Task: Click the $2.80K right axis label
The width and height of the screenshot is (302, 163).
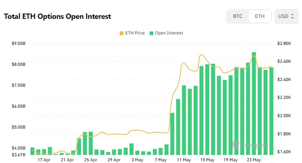Action: click(x=284, y=44)
